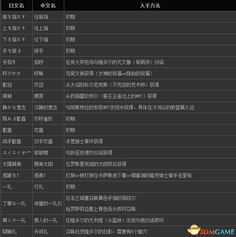Select text 在法兰城塞召唤黄色手指的海兹尔
Image resolution: width=236 pixels, height=237 pixels.
point(100,198)
